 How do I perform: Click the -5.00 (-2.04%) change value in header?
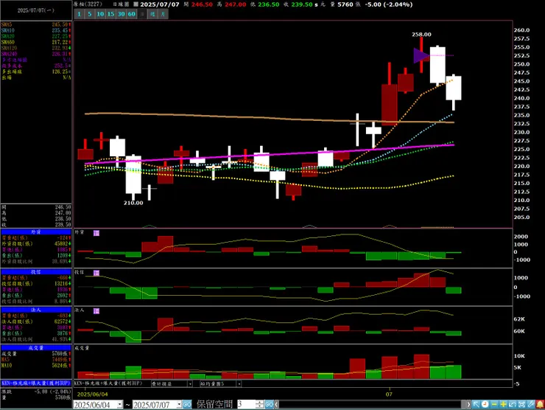point(389,4)
